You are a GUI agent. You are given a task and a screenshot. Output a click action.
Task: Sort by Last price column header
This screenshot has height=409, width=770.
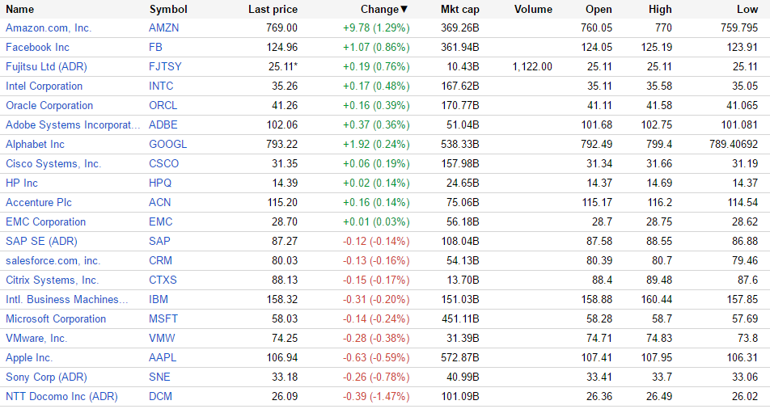click(273, 10)
